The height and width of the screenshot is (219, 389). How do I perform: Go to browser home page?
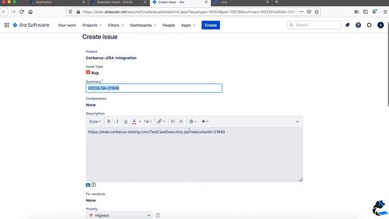tap(30, 12)
